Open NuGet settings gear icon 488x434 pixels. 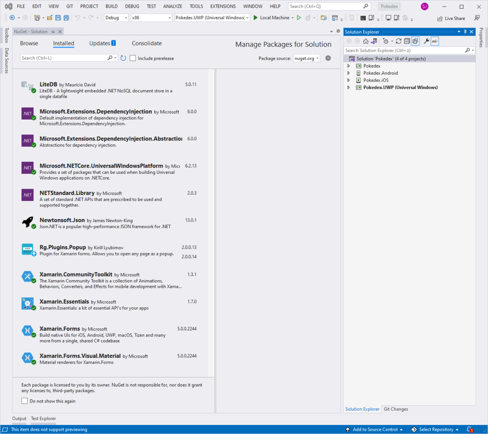click(x=328, y=58)
